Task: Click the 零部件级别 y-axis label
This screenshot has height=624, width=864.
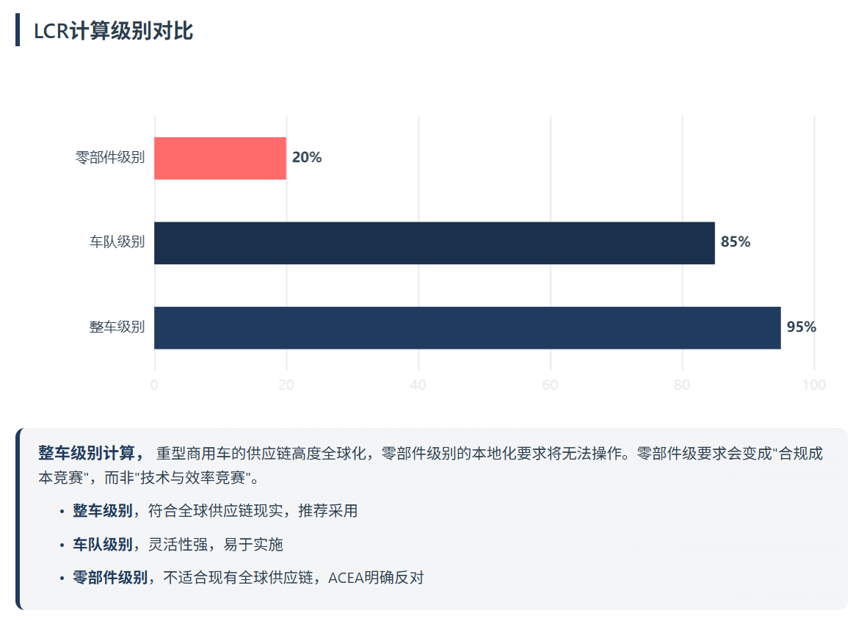Action: (110, 157)
